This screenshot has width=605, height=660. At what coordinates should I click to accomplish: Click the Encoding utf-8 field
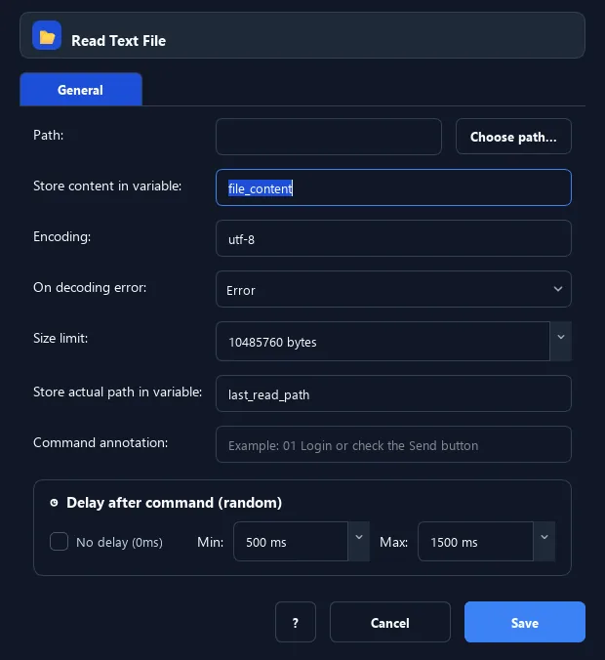click(393, 238)
